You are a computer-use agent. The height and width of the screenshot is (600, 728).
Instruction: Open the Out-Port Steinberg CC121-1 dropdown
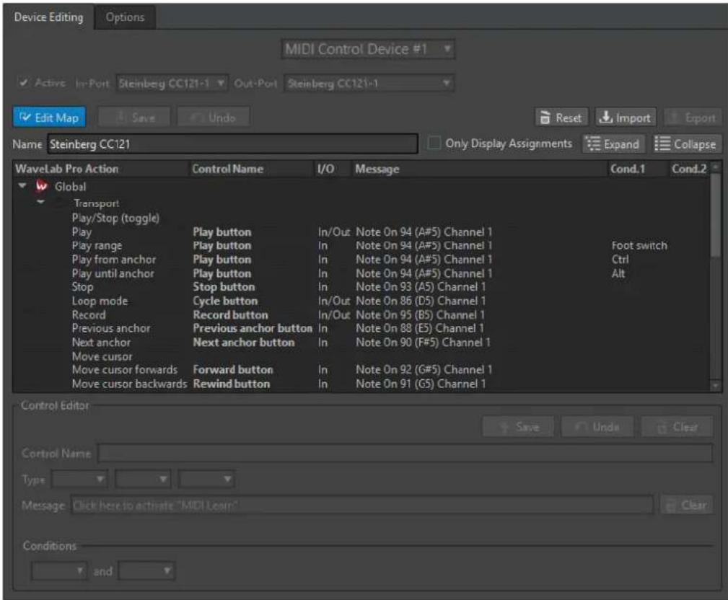(x=369, y=84)
